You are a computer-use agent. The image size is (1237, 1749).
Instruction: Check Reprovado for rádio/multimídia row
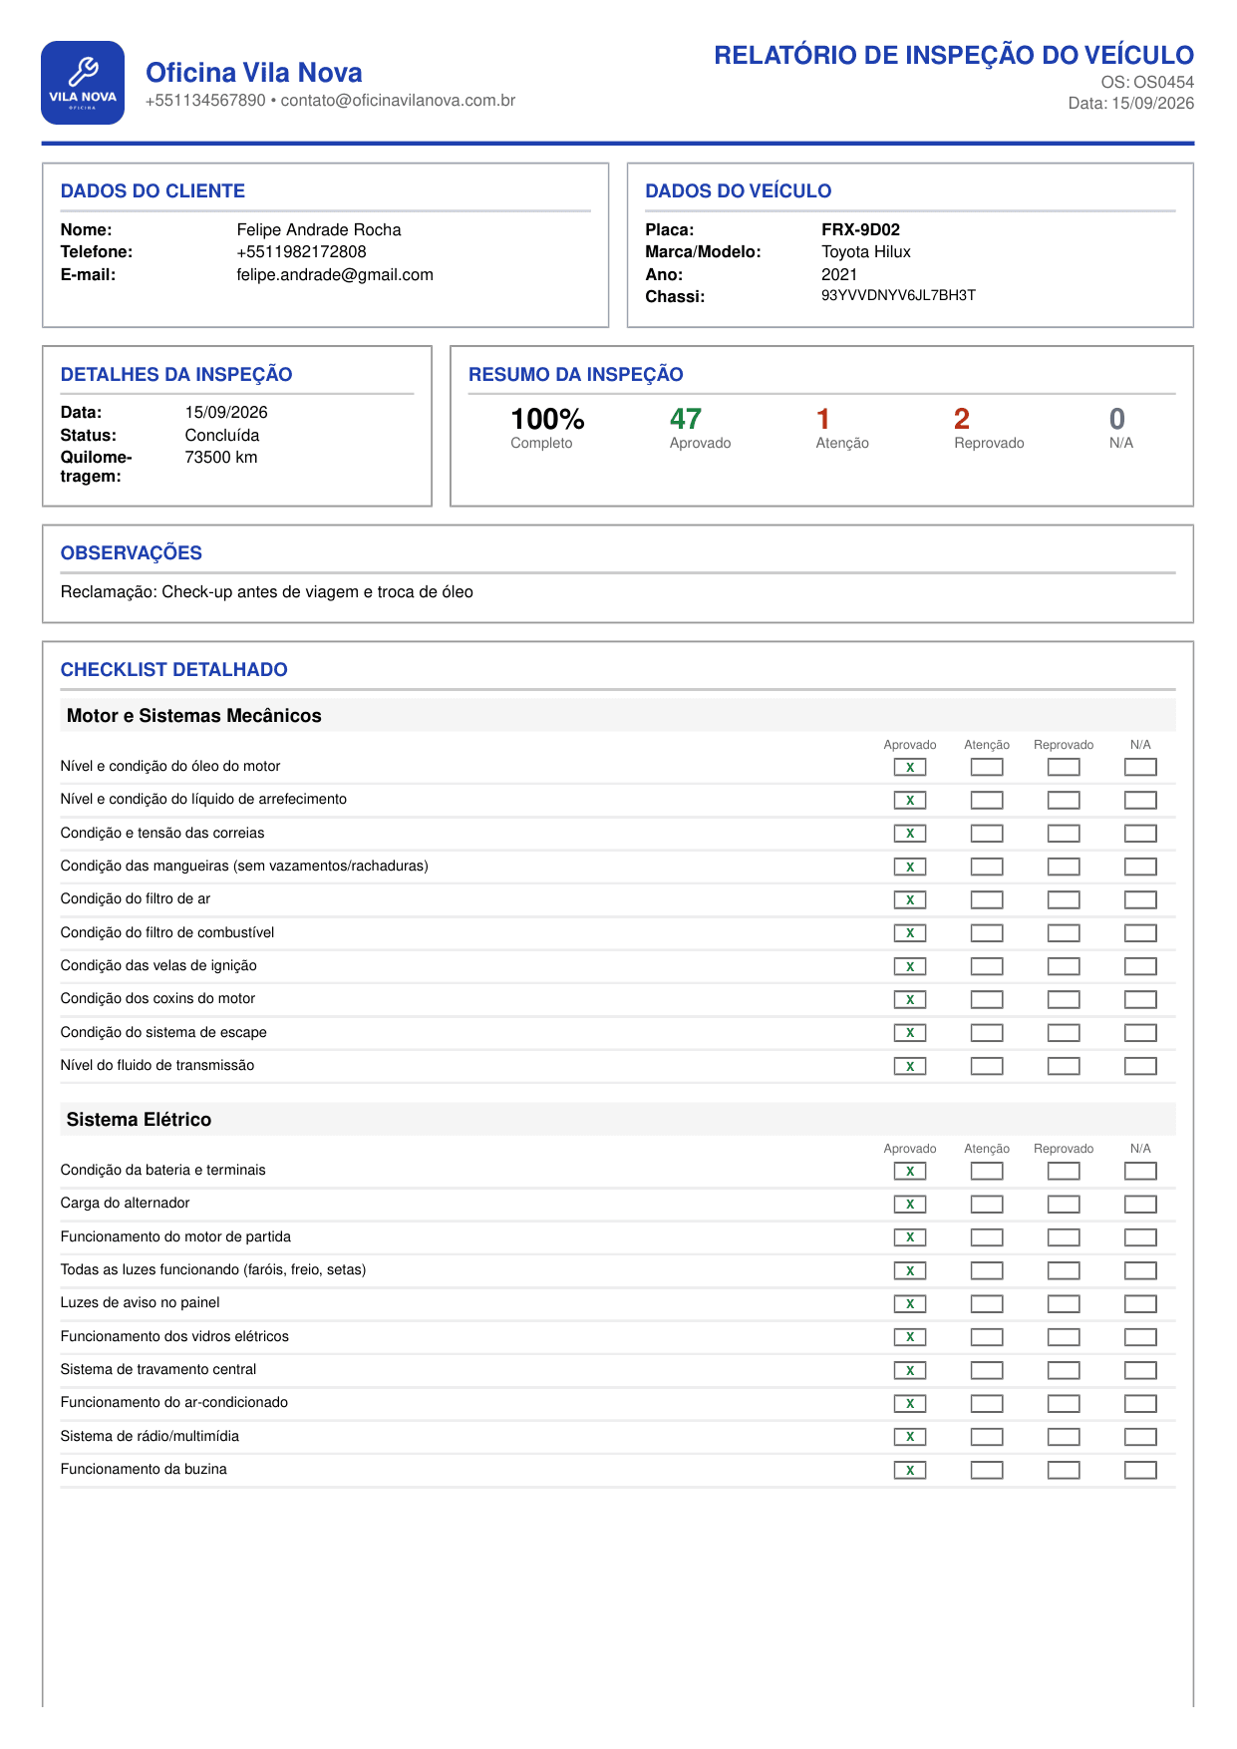(x=1064, y=1437)
